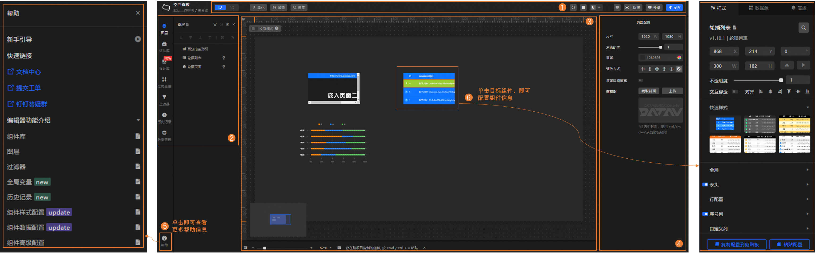Click the vertical flip icon
The image size is (815, 253).
click(803, 65)
